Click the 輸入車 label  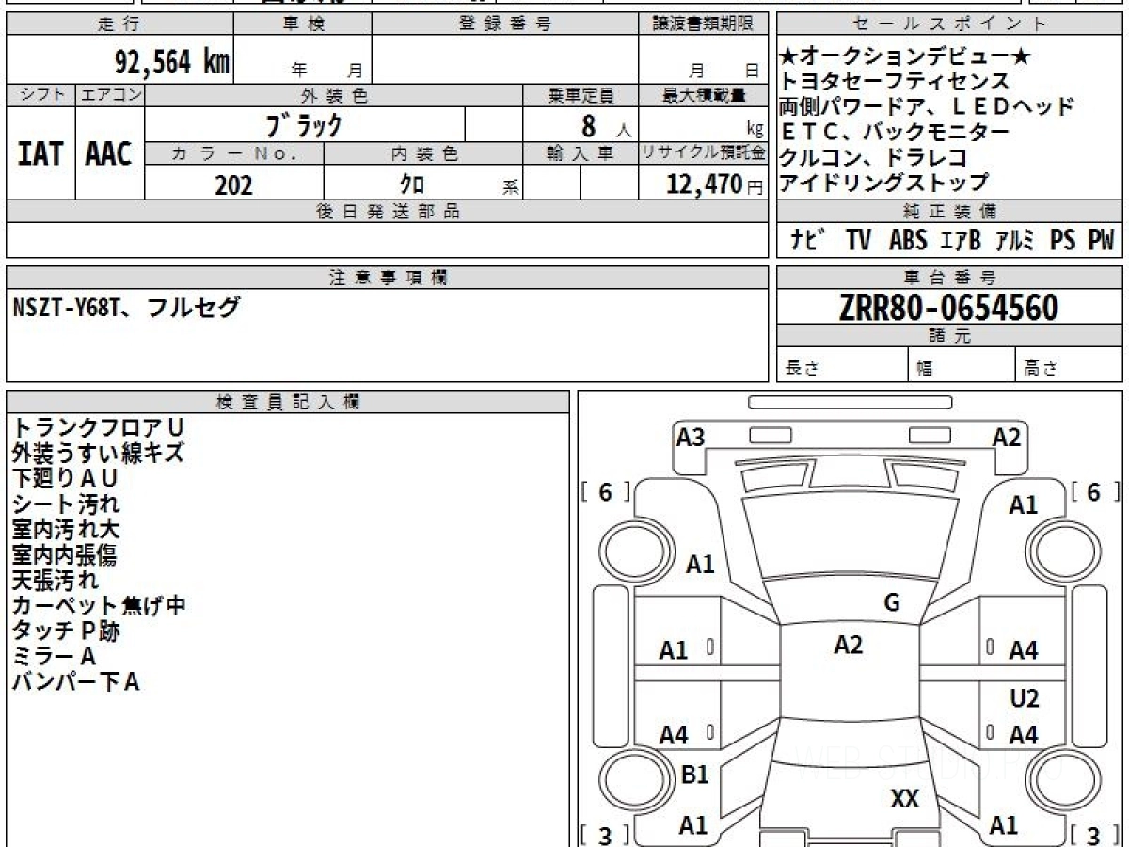(580, 153)
